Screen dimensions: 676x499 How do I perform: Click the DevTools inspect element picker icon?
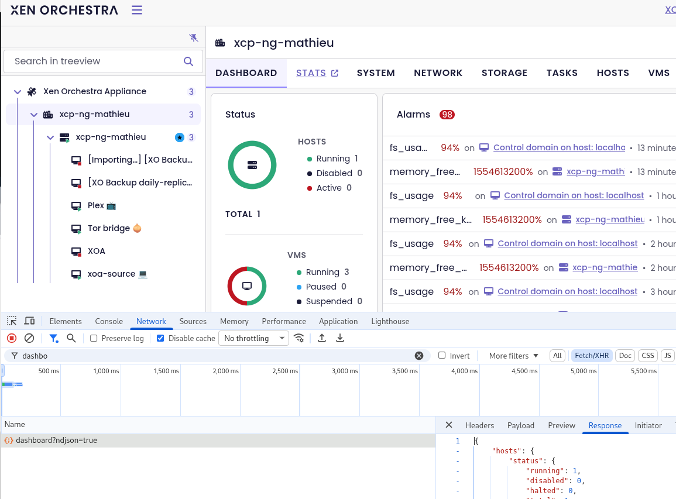[x=12, y=321]
